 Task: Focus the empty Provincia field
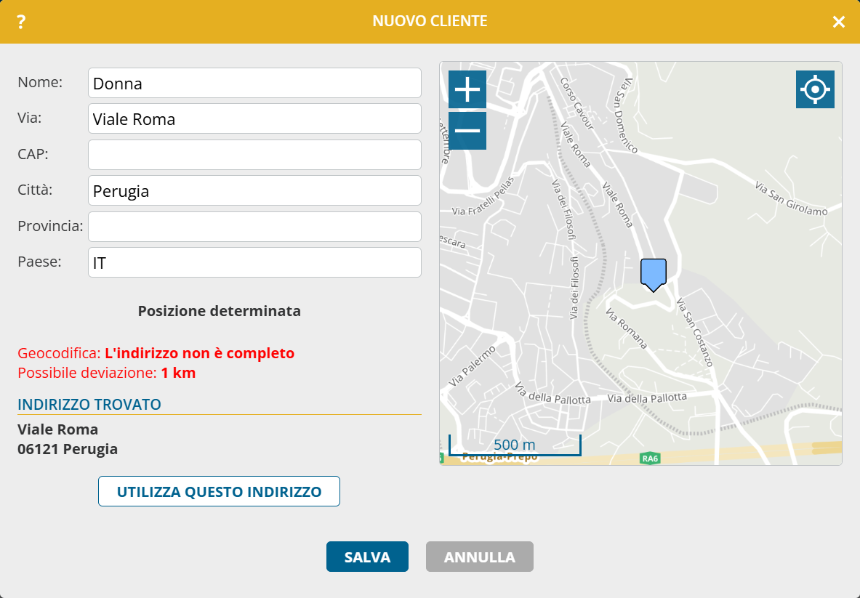pyautogui.click(x=254, y=227)
